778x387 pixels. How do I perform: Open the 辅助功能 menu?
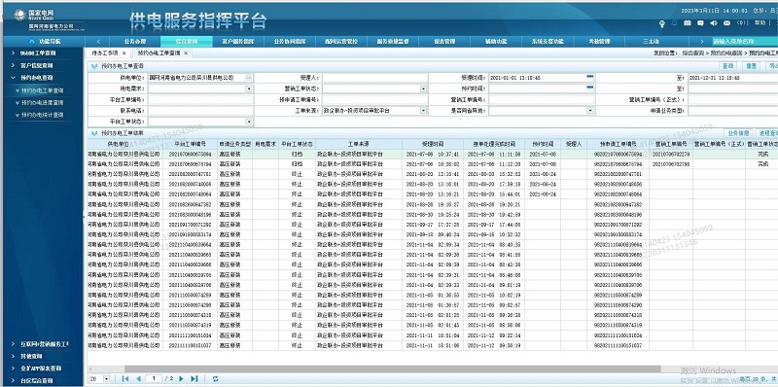[x=496, y=42]
